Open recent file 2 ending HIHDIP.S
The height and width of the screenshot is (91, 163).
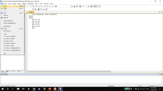coord(12,36)
